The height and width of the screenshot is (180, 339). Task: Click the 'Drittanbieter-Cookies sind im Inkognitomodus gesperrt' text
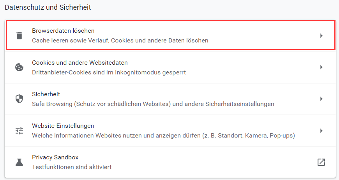109,72
